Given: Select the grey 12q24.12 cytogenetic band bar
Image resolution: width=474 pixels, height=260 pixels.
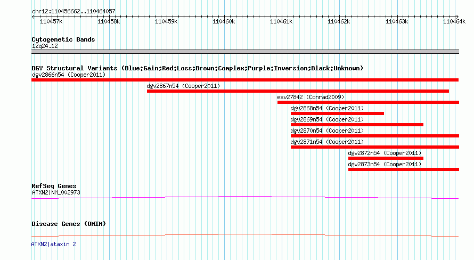Looking at the screenshot, I should [245, 52].
